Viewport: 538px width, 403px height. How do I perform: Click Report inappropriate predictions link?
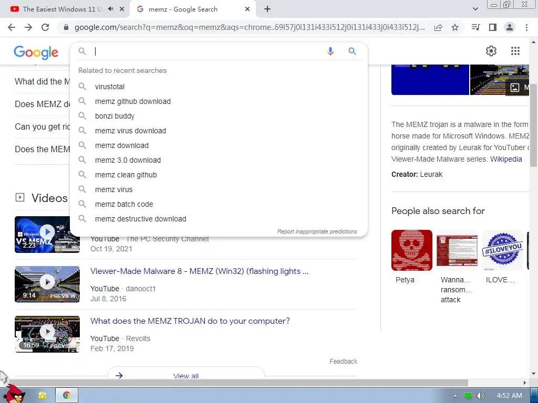coord(317,231)
